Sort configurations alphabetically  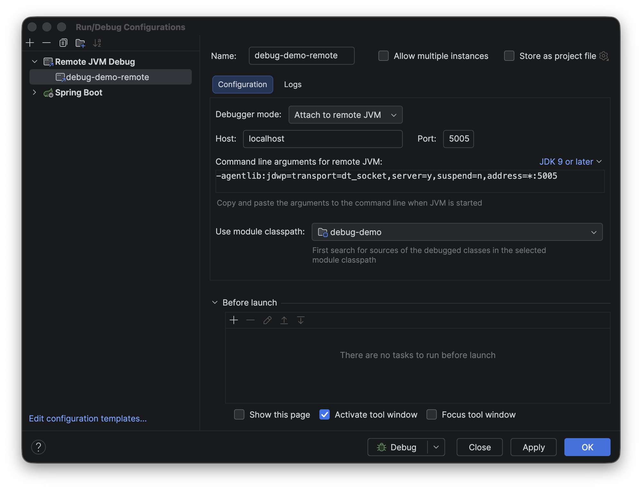coord(97,43)
